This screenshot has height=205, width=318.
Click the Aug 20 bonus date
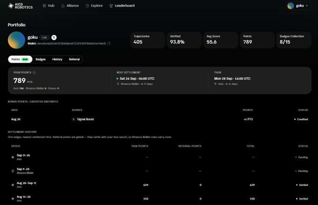click(16, 119)
